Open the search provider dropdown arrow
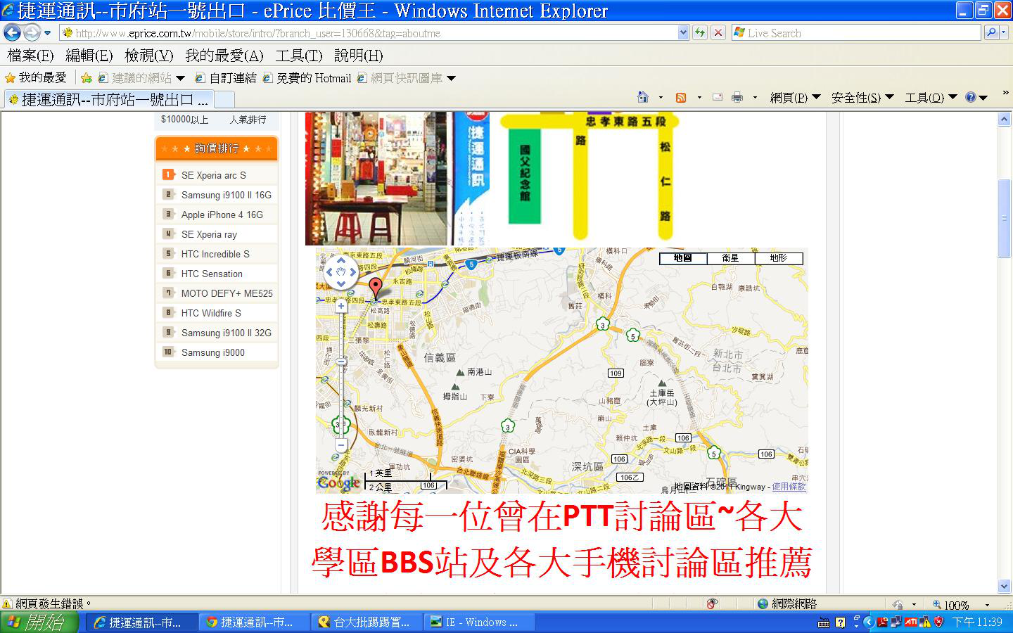The height and width of the screenshot is (633, 1013). click(x=1003, y=33)
